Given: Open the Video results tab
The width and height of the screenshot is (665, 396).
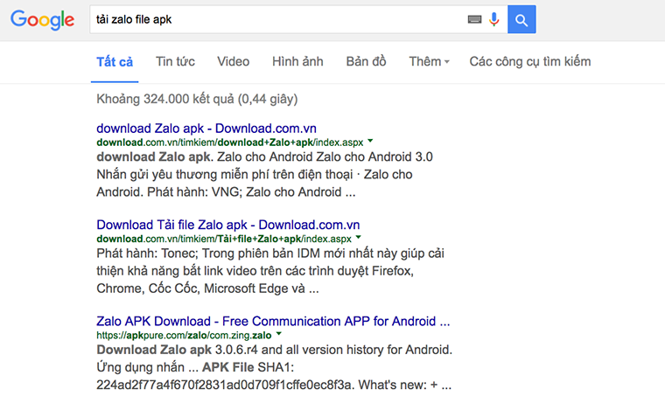Looking at the screenshot, I should pyautogui.click(x=233, y=61).
